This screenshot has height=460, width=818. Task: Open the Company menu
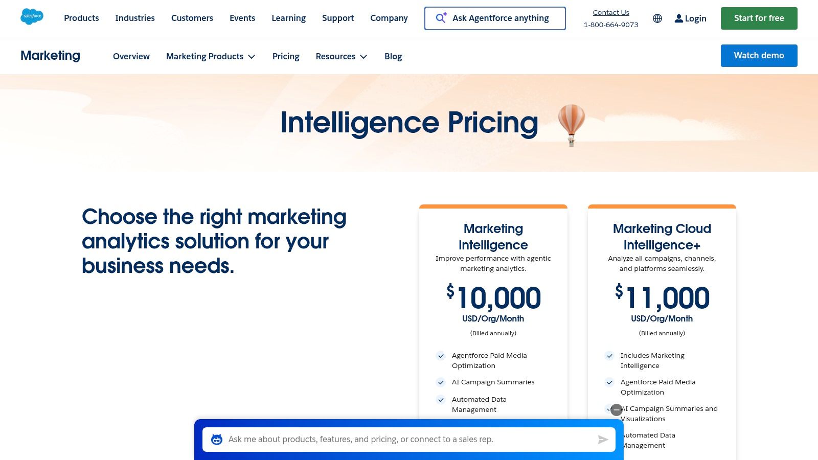point(389,18)
